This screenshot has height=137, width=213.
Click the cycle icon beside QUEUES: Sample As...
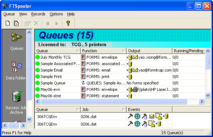[x=83, y=83]
